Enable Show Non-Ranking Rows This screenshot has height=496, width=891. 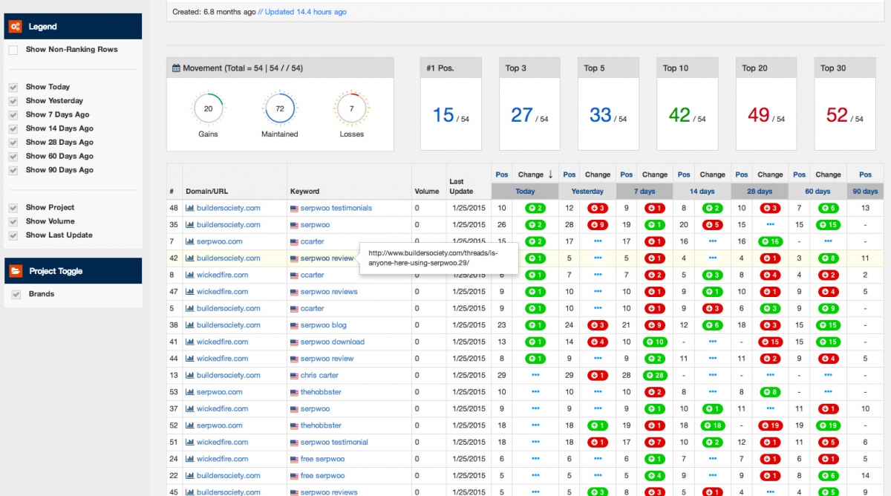[12, 49]
